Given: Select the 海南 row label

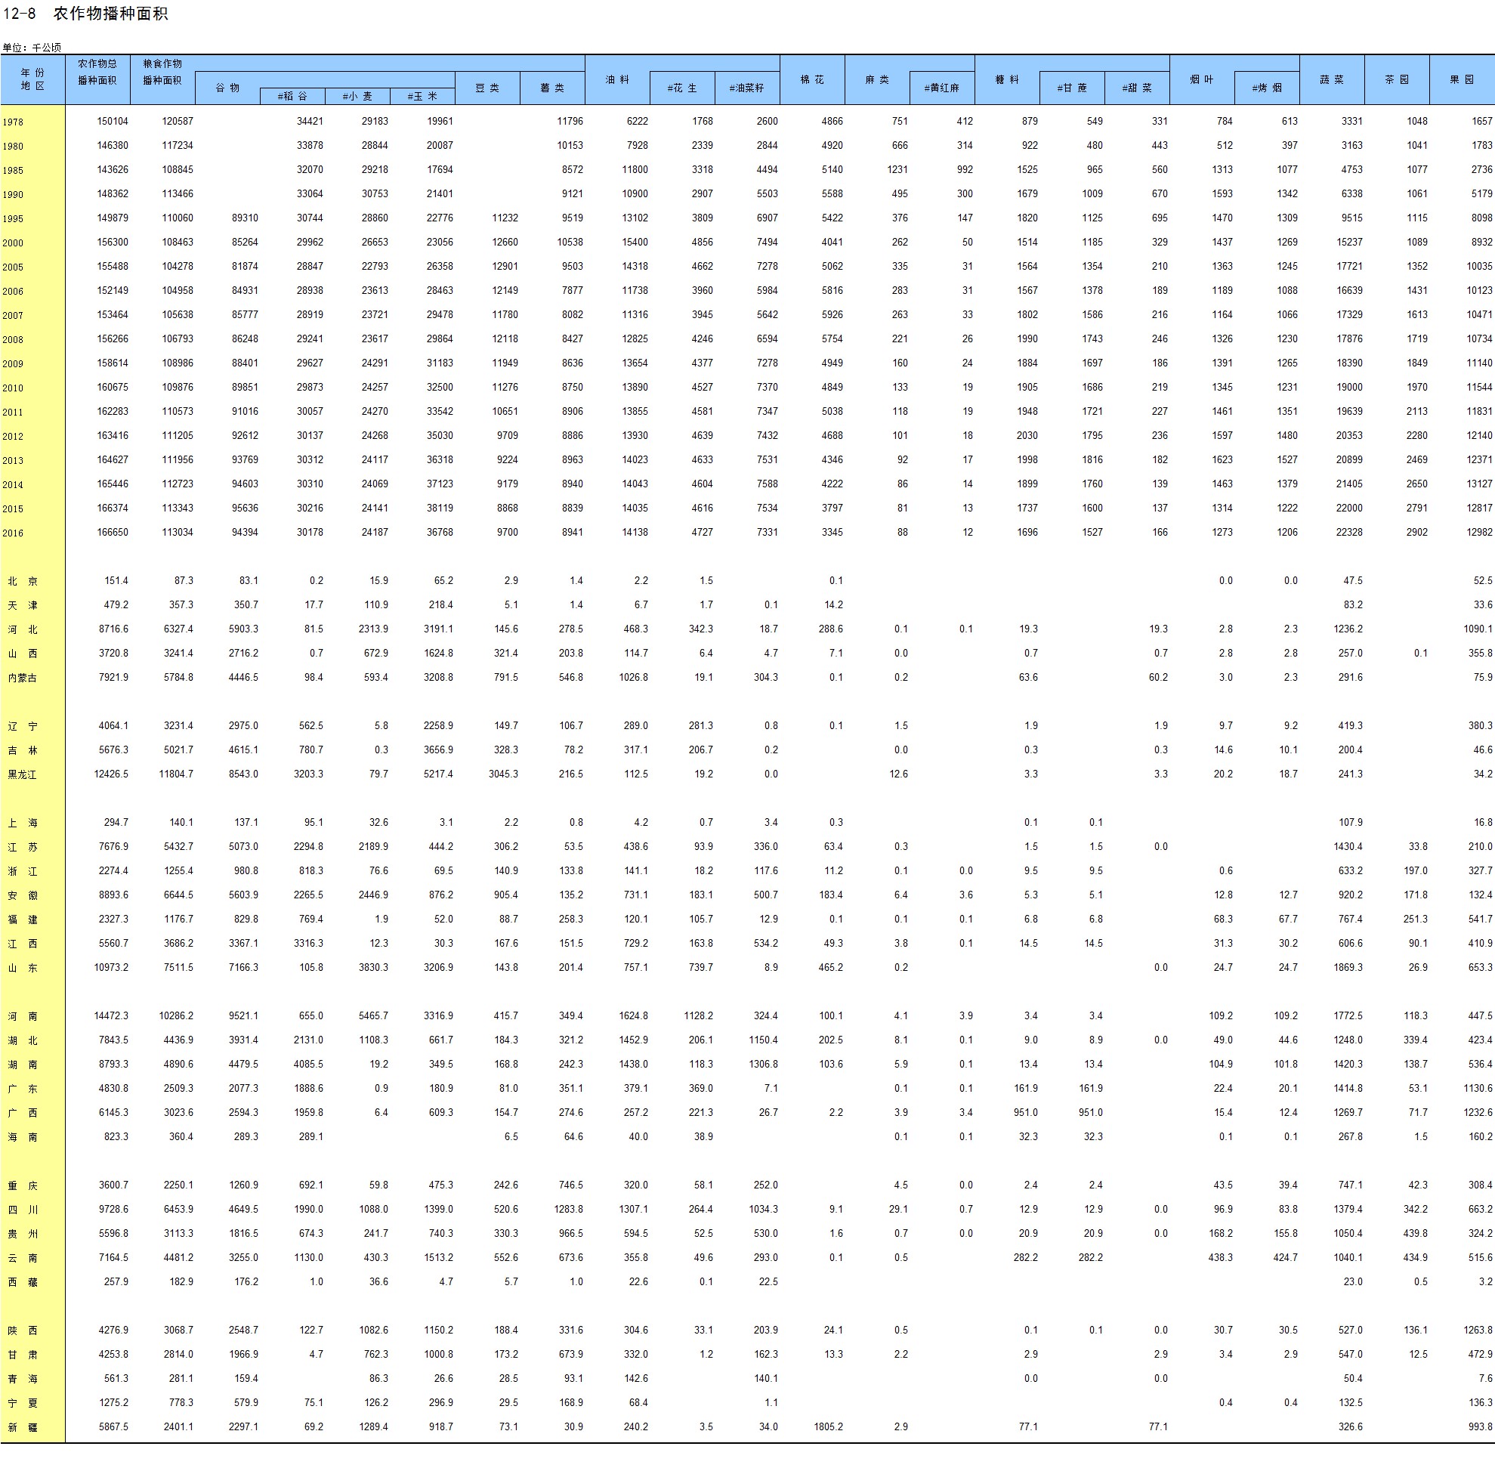Looking at the screenshot, I should (x=23, y=1138).
